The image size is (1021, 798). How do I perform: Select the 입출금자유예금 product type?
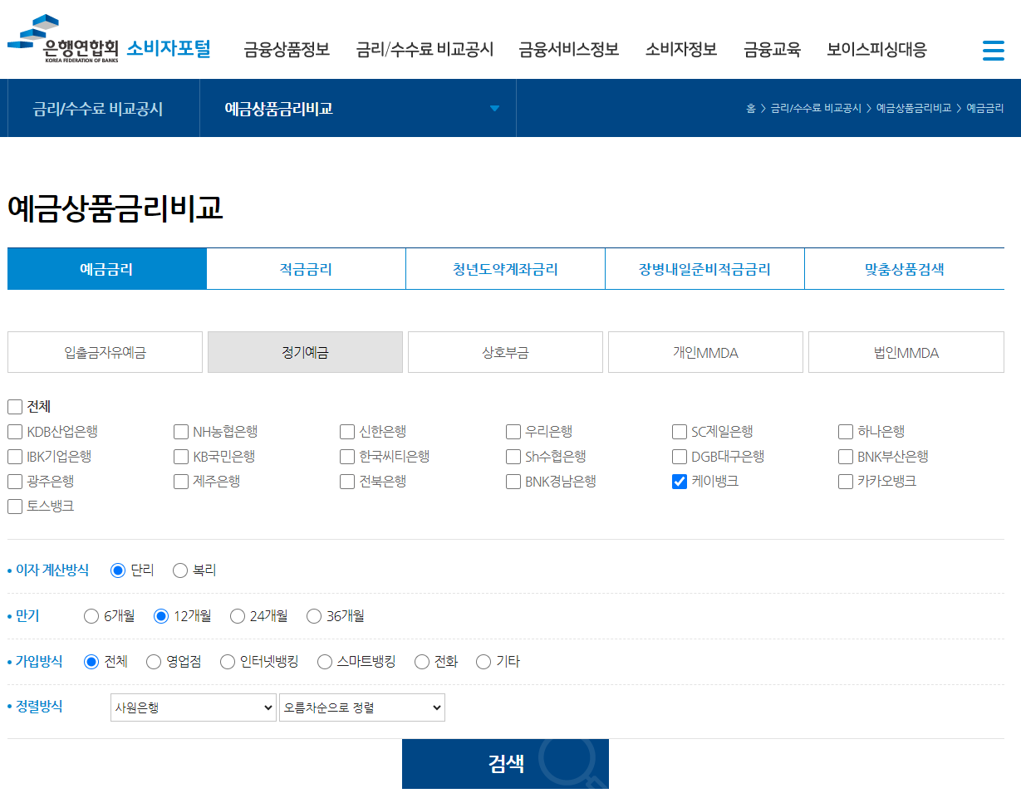tap(105, 352)
